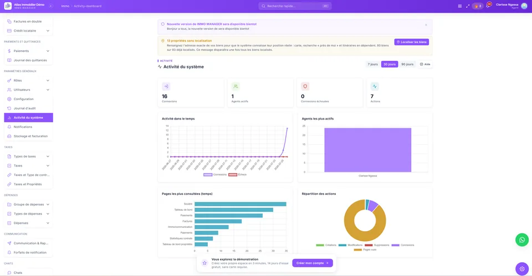Click the Connexions card login icon
This screenshot has height=276, width=532.
[166, 86]
